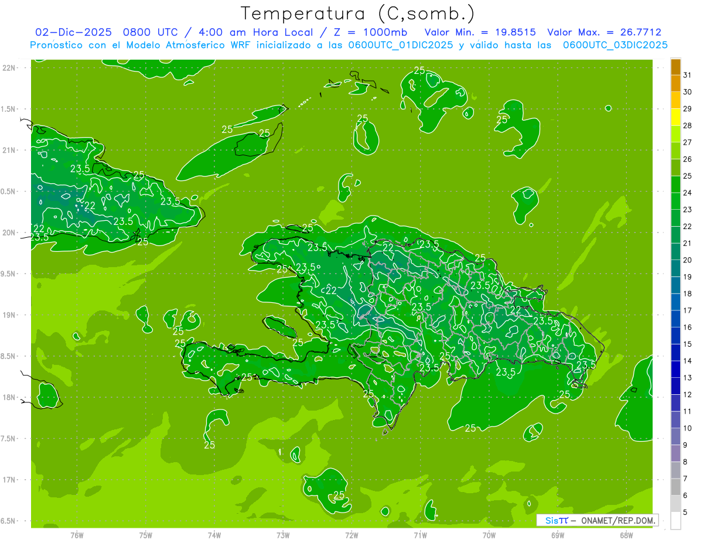Click the 21N latitude label
Screen dimensions: 703x543
tap(8, 150)
